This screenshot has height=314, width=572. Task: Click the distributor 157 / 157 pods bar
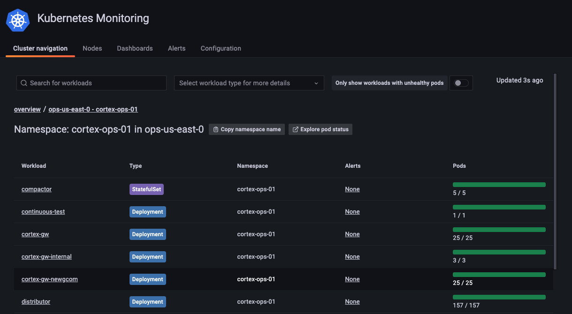(499, 297)
